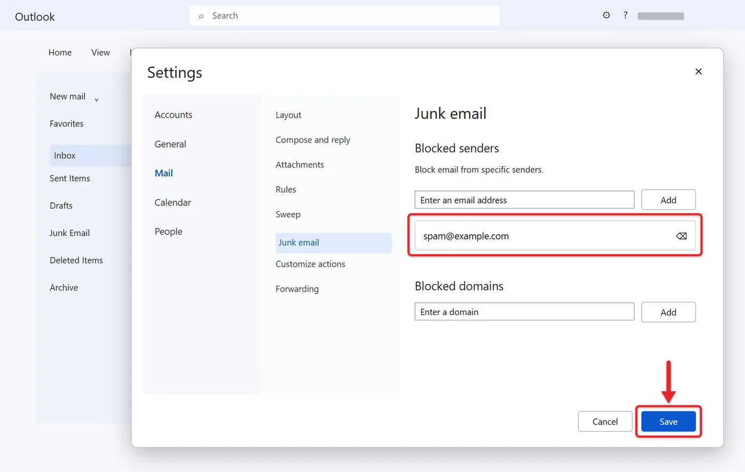
Task: Open the Home tab
Action: tap(60, 53)
